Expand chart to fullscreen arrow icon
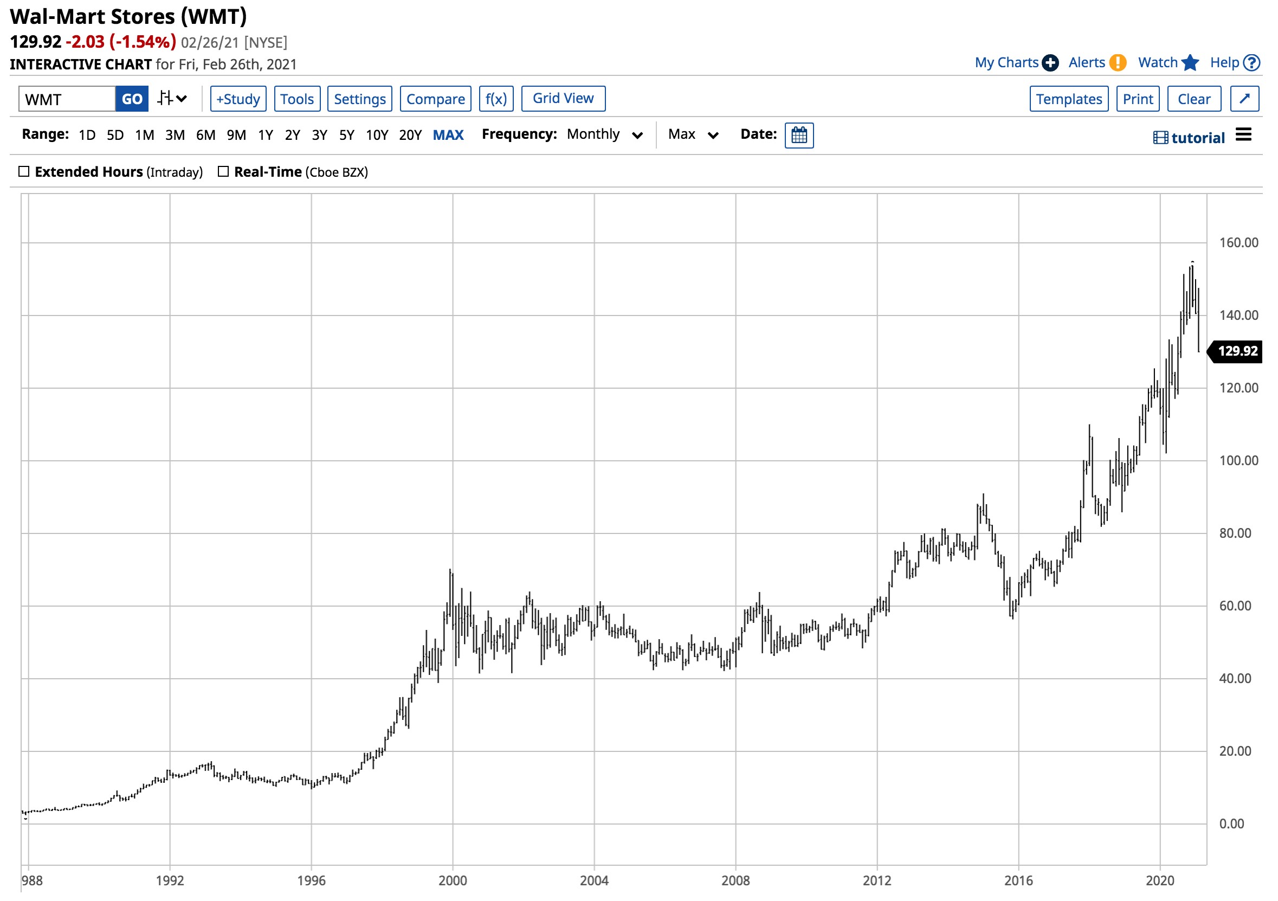Screen dimensions: 1278x901 (x=1244, y=99)
